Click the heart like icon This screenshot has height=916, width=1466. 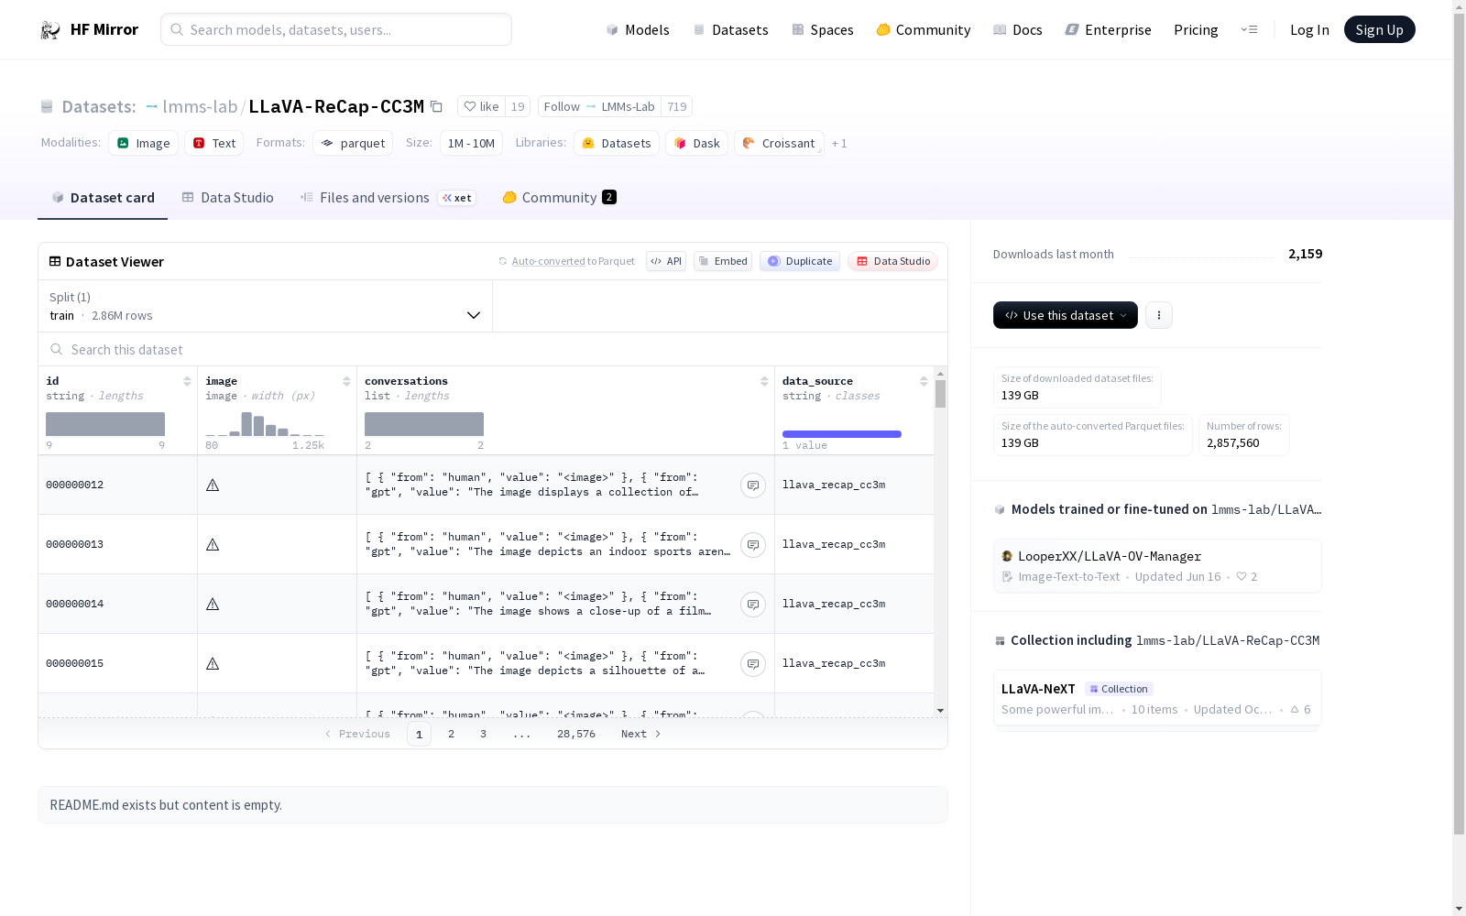pyautogui.click(x=470, y=107)
